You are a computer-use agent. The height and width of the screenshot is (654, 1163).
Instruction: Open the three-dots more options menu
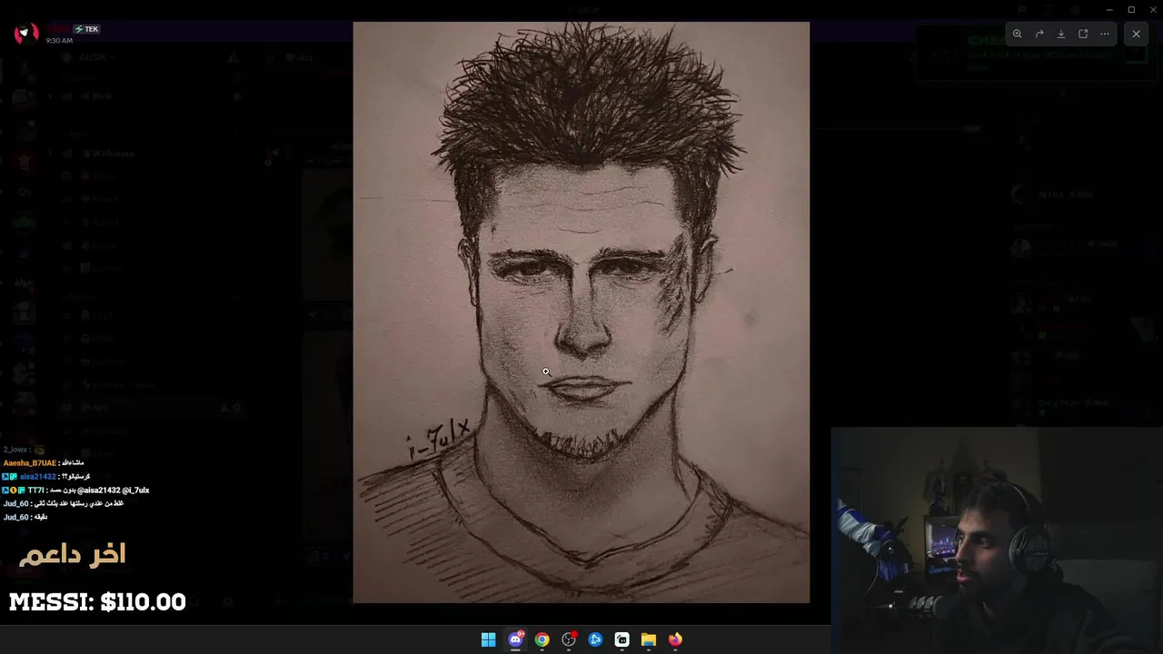point(1105,34)
